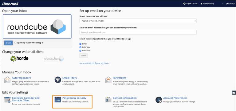Open the Account Preferences link

pos(175,98)
